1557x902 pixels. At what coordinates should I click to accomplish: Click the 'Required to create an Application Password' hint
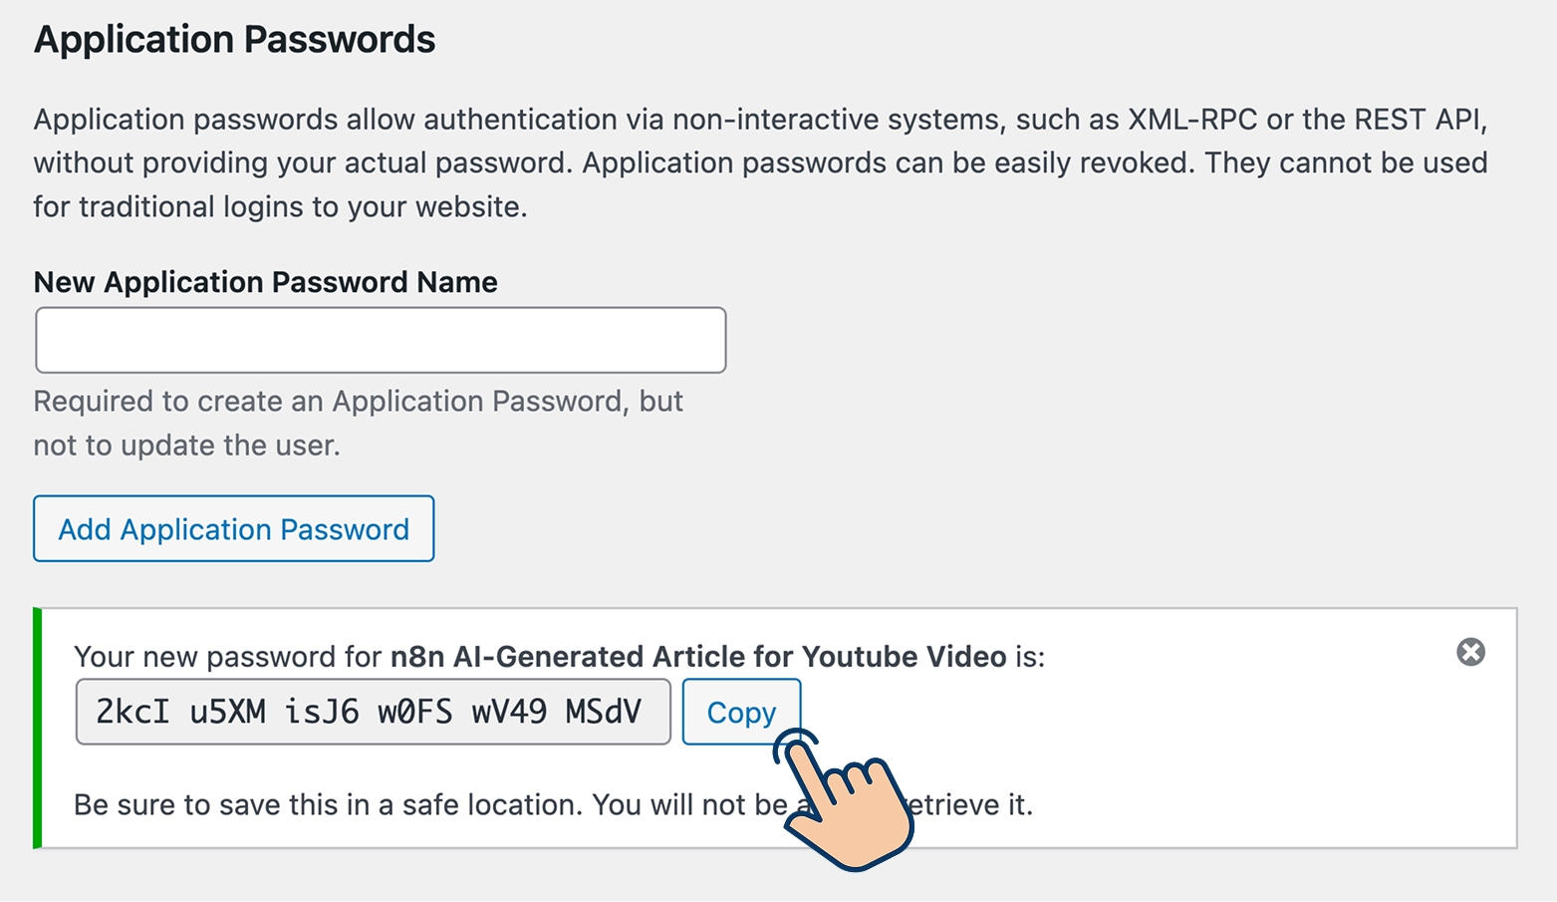point(358,402)
